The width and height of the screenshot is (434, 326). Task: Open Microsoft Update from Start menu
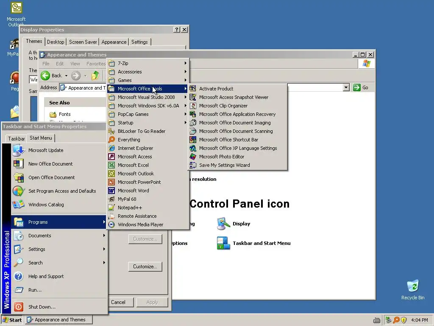click(59, 150)
